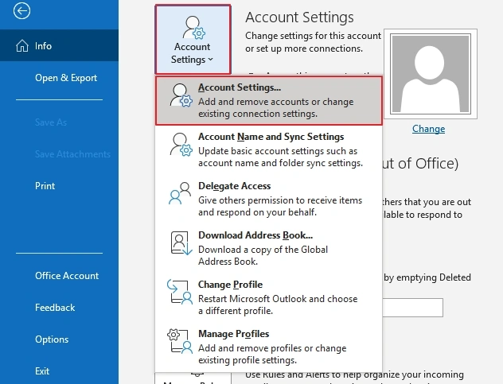Choose Account Name and Sync Settings

point(269,149)
